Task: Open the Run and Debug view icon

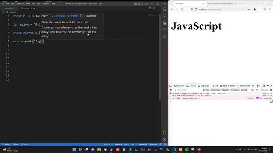Action: pos(164,29)
